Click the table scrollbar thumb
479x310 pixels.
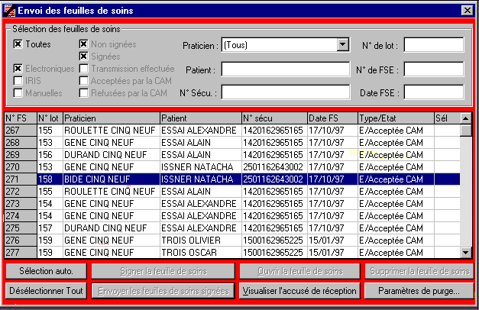466,131
